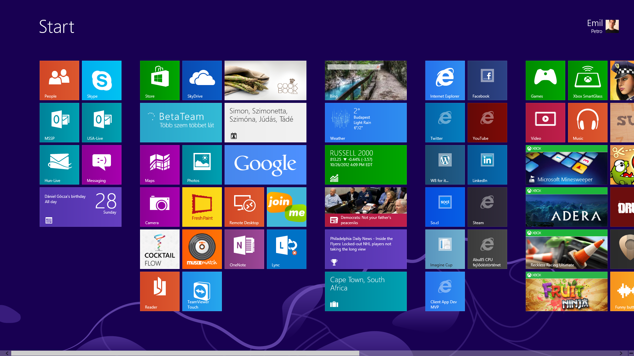
Task: Open Philadelphia Daily News sports tile
Action: pyautogui.click(x=366, y=249)
